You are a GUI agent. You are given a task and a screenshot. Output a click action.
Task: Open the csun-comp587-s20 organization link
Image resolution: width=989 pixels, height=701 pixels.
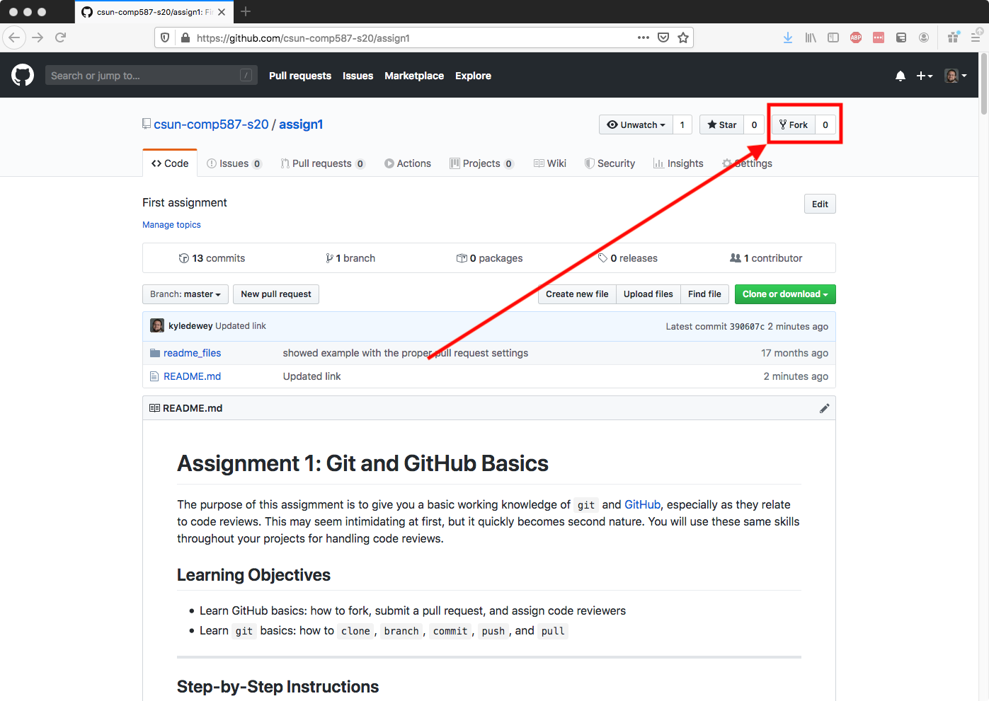(x=211, y=124)
